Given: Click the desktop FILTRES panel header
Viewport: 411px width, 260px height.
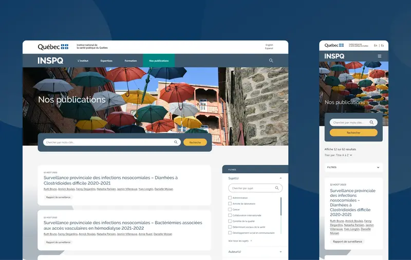Looking at the screenshot, I should click(255, 170).
